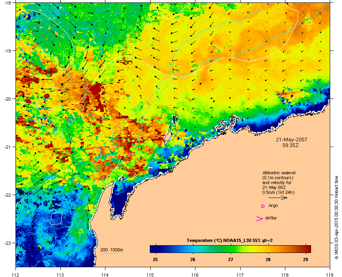The height and width of the screenshot is (277, 342).
Task: Click longitude axis label 119
Action: [330, 275]
